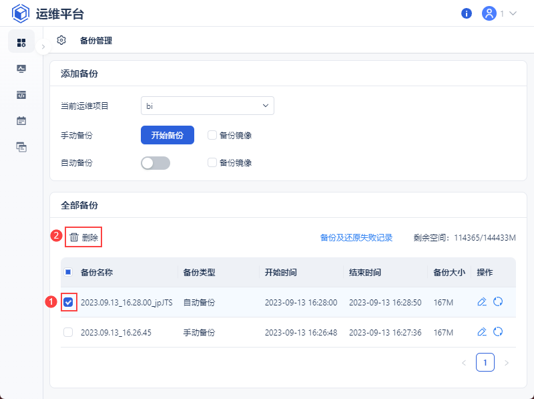Viewport: 534px width, 399px height.
Task: Check 备份镜像 for 自动备份
Action: 212,162
